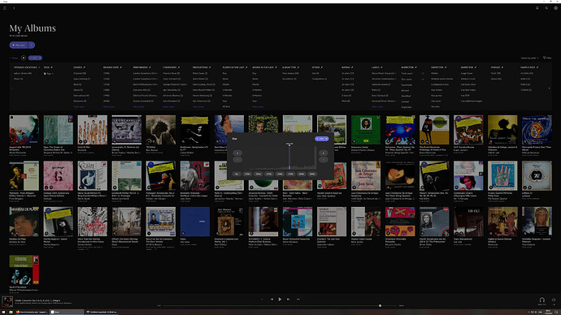
Task: Expand View more under Added in the Last
Action: [258, 106]
